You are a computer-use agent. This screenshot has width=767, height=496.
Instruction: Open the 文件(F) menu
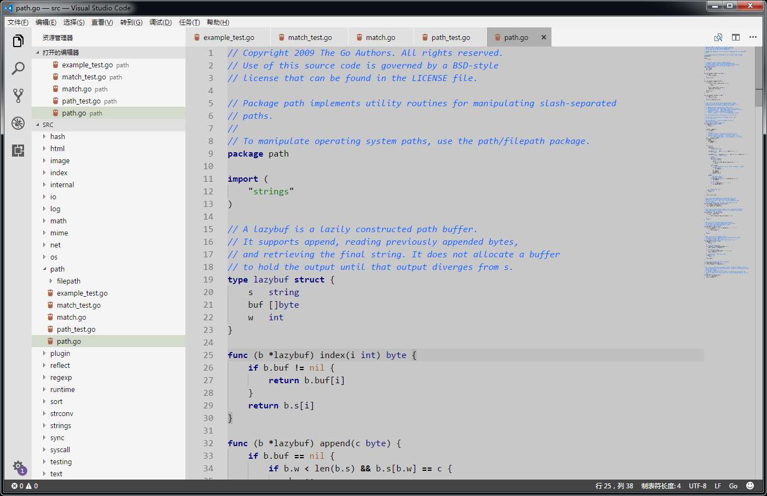(17, 22)
